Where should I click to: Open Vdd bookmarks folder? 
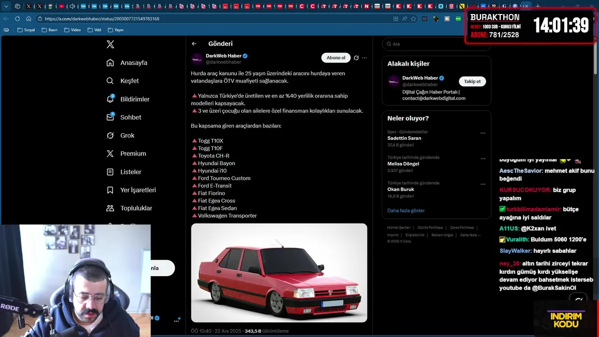pos(94,30)
